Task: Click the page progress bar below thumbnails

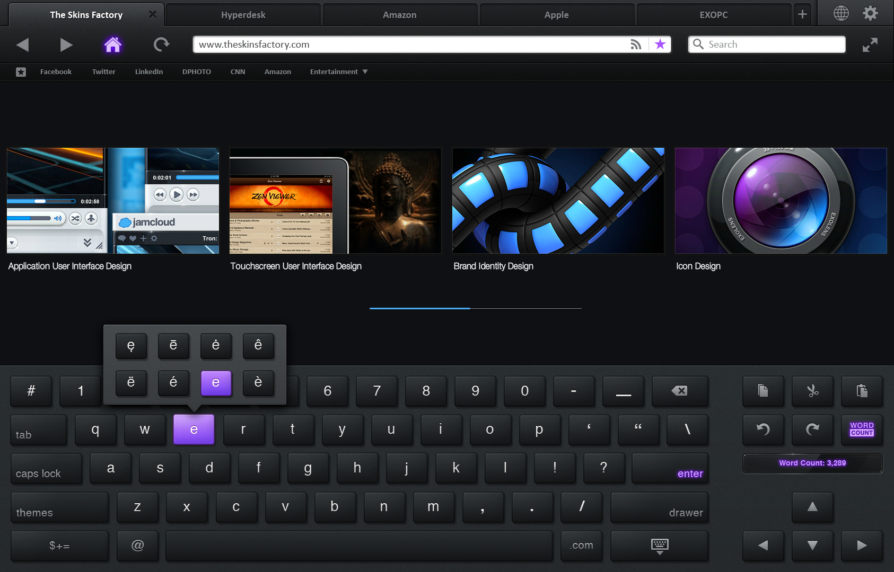Action: coord(476,308)
